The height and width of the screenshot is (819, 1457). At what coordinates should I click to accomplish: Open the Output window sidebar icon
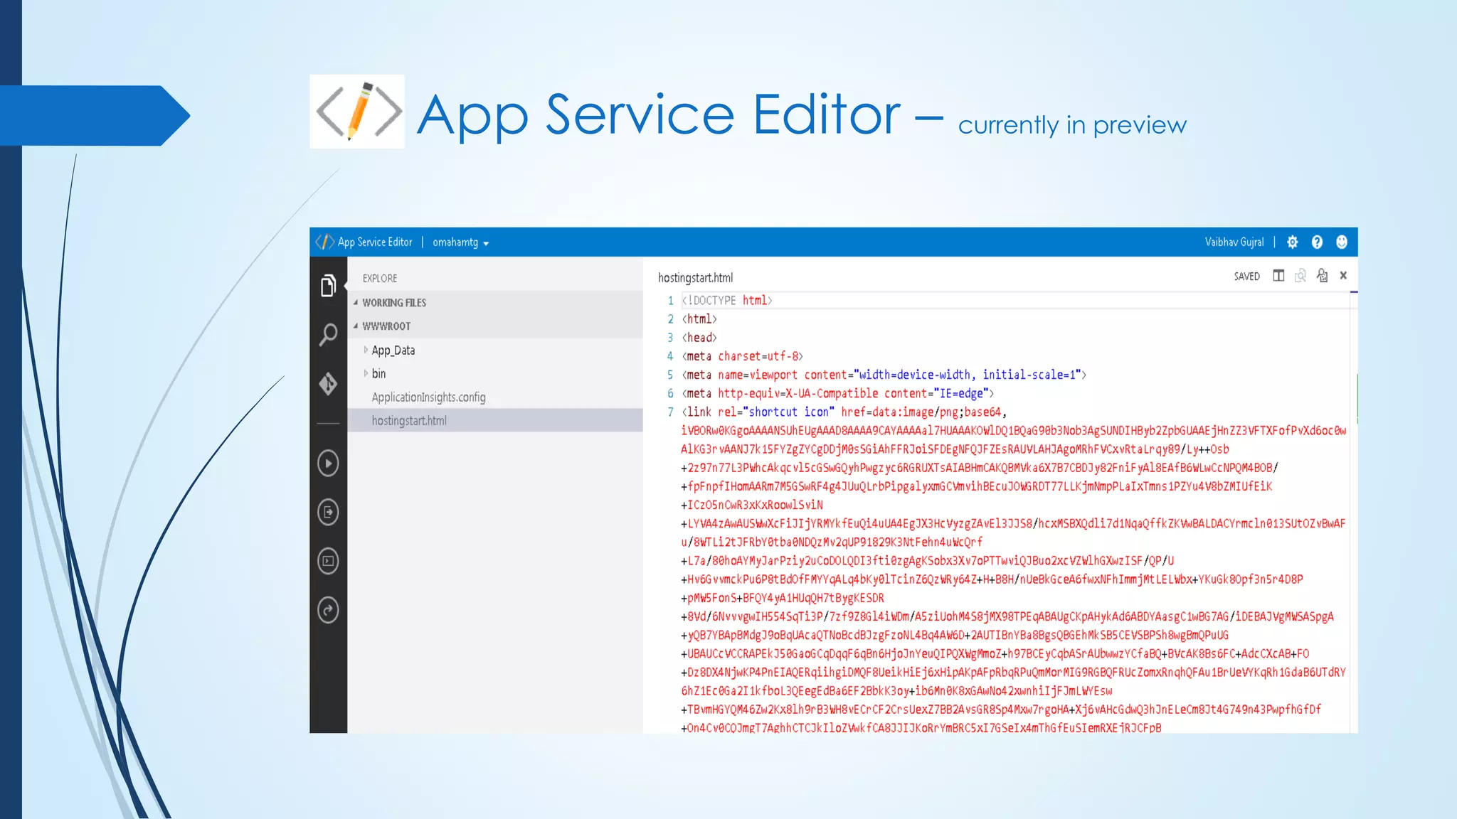tap(328, 512)
